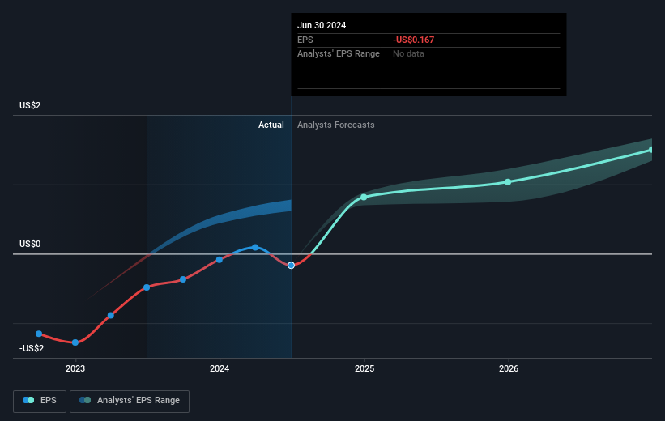Select the highlighted Jun 30 2024 data point
Image resolution: width=665 pixels, height=421 pixels.
click(x=291, y=266)
